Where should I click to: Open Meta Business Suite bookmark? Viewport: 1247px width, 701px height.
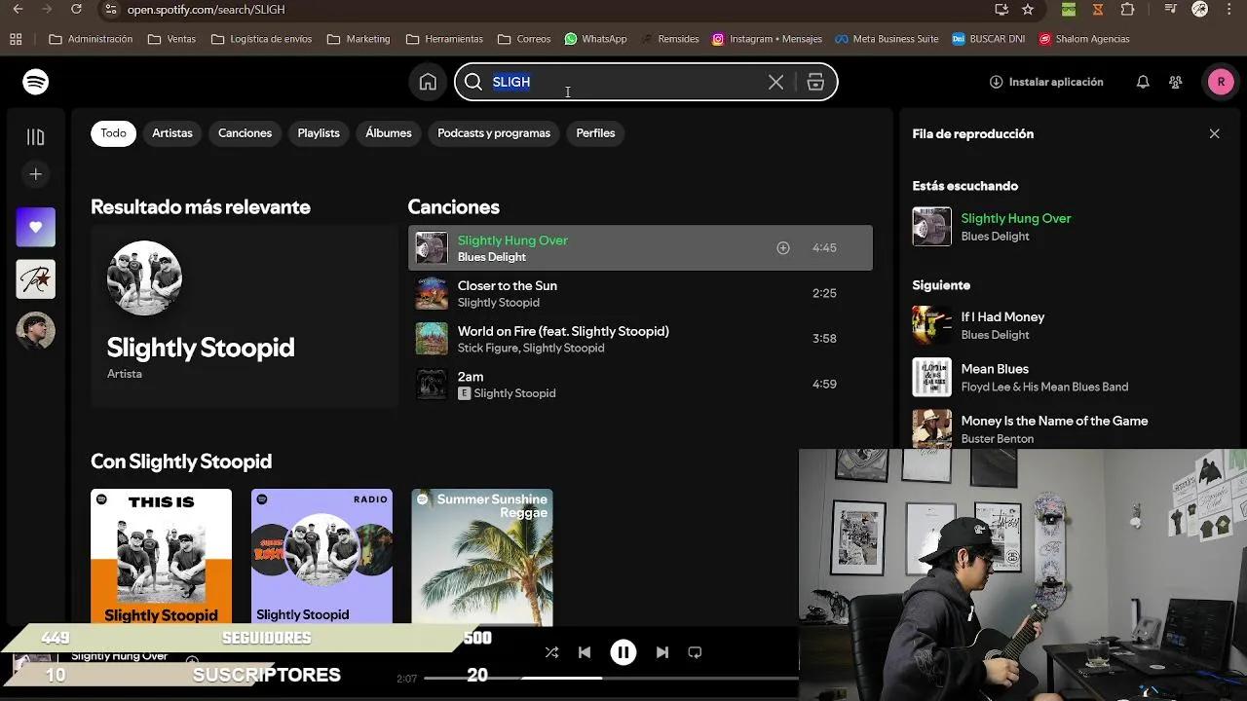point(887,39)
